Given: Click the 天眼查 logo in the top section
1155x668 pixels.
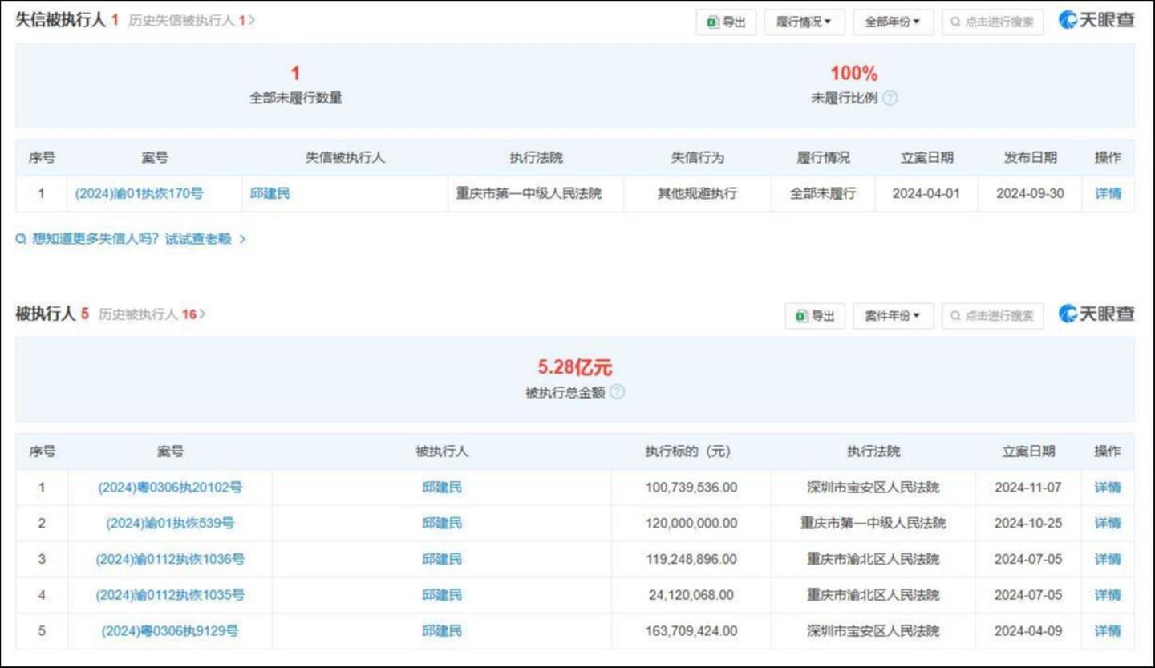Looking at the screenshot, I should [x=1097, y=22].
